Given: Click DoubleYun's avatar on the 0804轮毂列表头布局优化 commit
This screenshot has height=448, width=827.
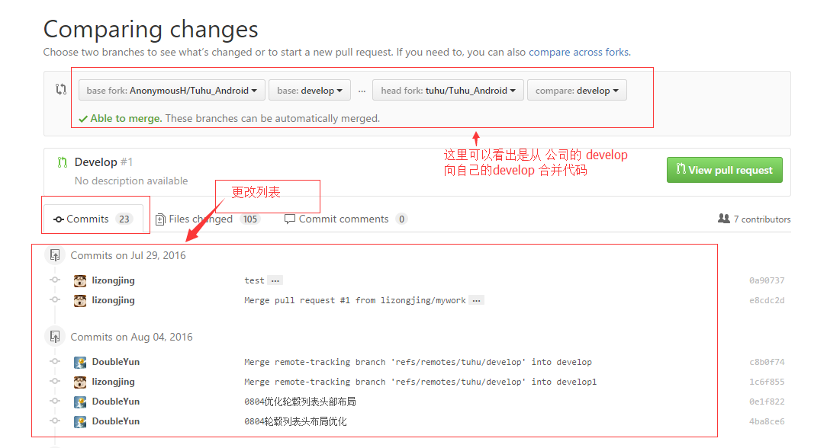Looking at the screenshot, I should [x=80, y=421].
